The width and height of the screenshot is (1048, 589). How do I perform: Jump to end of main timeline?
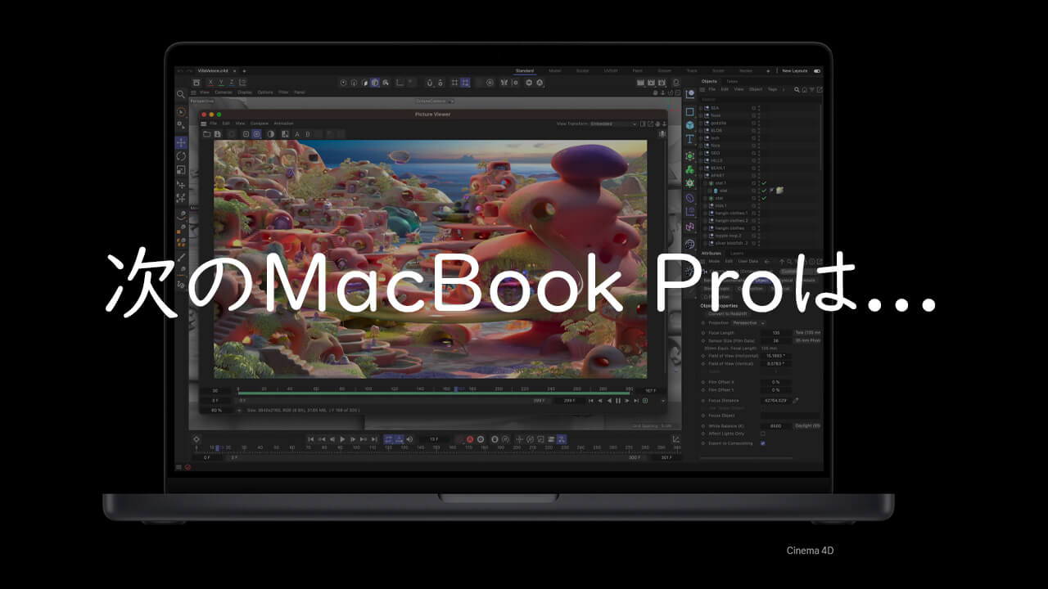[374, 439]
